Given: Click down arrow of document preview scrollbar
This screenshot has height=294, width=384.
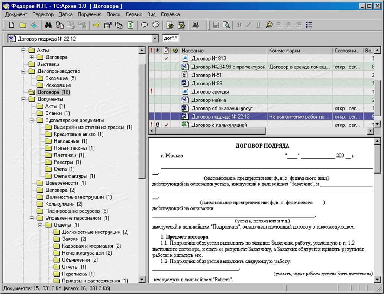Looking at the screenshot, I should pyautogui.click(x=377, y=280).
